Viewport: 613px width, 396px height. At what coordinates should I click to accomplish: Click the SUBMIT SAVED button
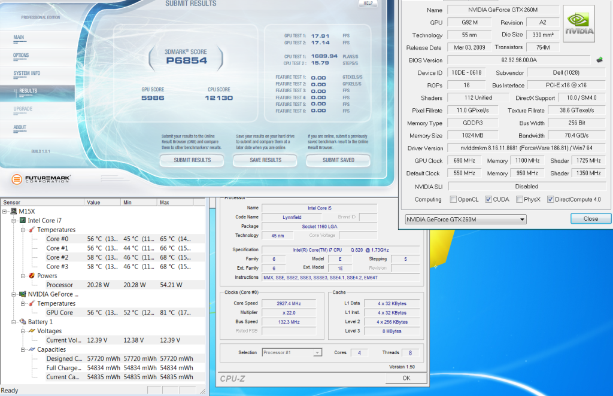click(x=339, y=160)
